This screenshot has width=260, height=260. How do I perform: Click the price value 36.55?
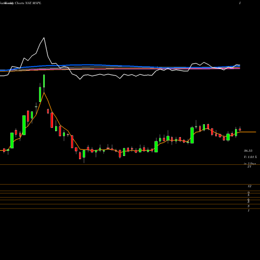248,151
